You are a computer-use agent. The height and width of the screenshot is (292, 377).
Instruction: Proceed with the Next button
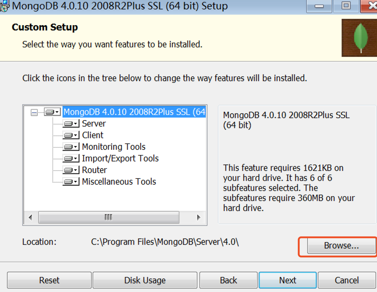pyautogui.click(x=288, y=280)
